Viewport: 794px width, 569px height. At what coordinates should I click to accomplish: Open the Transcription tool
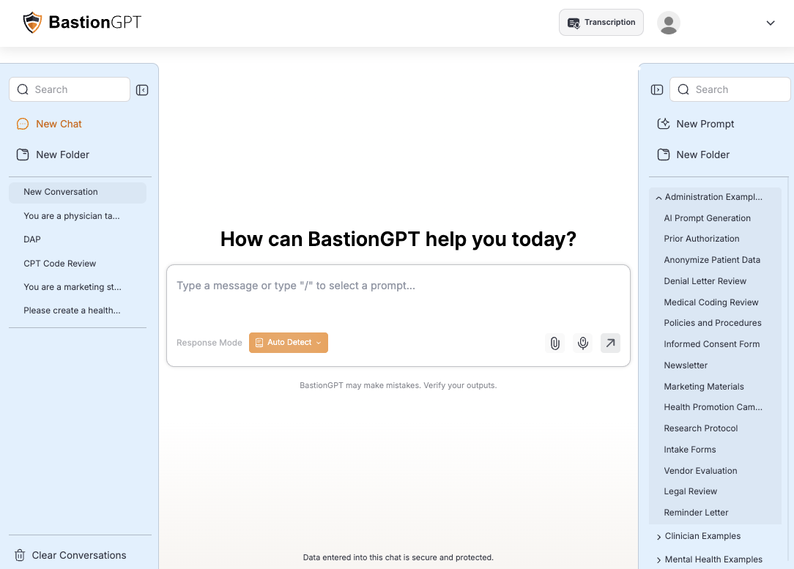tap(601, 22)
